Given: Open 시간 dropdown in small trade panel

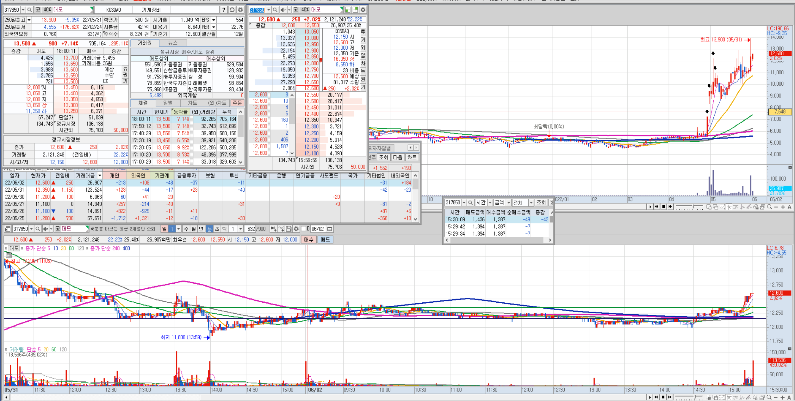Looking at the screenshot, I should 490,202.
